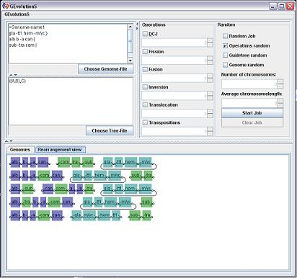Viewport: 297px width, 278px height.
Task: Click the 'm/yc' gene block in last row
Action: click(x=89, y=215)
